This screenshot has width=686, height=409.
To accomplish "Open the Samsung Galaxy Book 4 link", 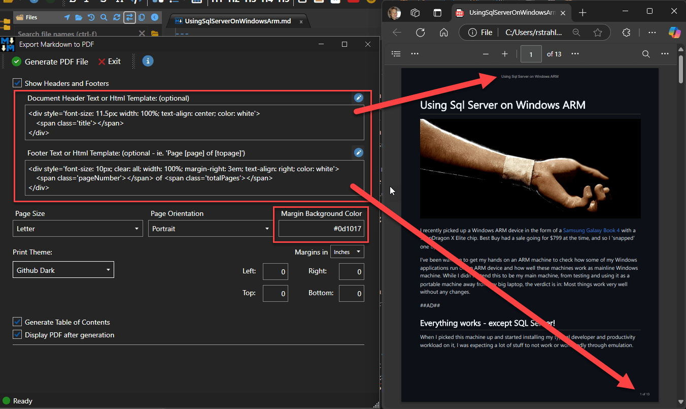I will pyautogui.click(x=592, y=230).
